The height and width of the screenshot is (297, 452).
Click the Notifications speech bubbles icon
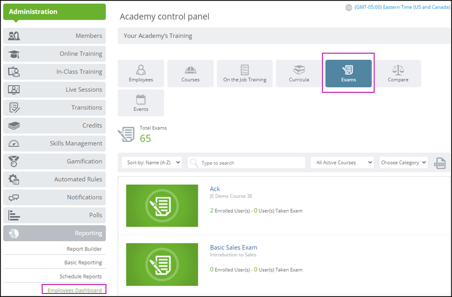pos(14,197)
